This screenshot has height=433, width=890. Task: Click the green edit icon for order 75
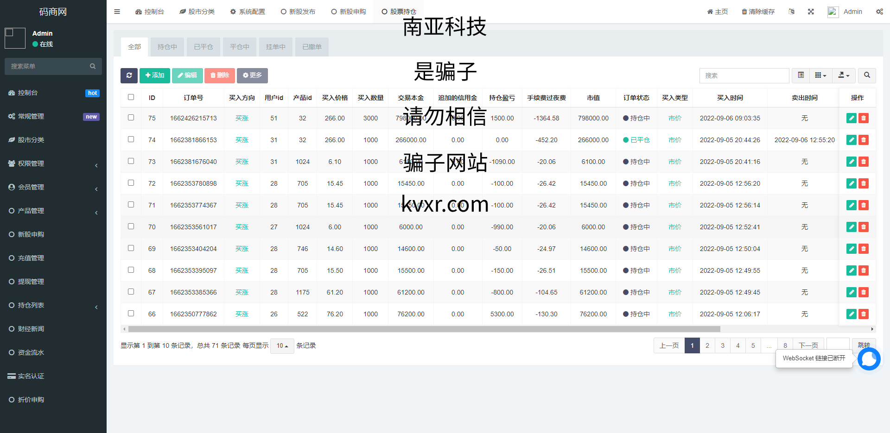point(852,118)
